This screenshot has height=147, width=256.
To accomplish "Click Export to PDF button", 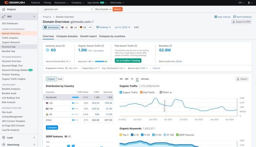I will (241, 22).
